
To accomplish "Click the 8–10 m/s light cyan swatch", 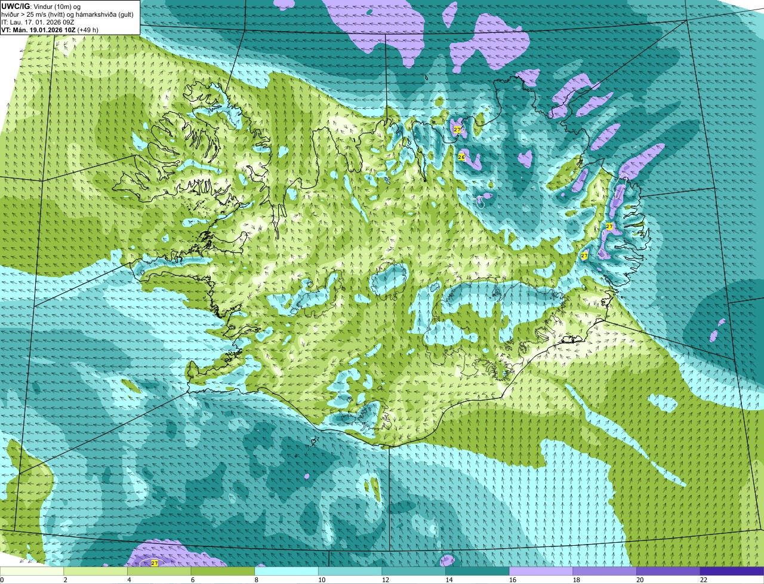I will click(x=286, y=571).
